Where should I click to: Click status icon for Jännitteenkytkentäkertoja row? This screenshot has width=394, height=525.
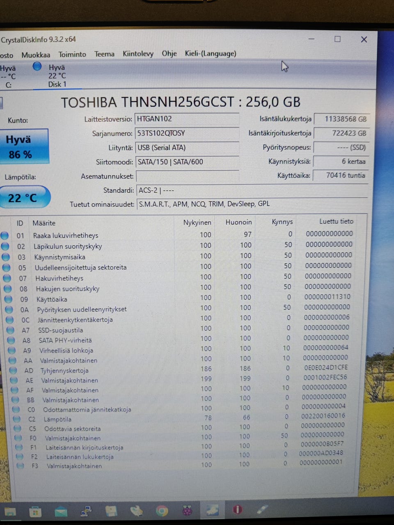click(9, 320)
